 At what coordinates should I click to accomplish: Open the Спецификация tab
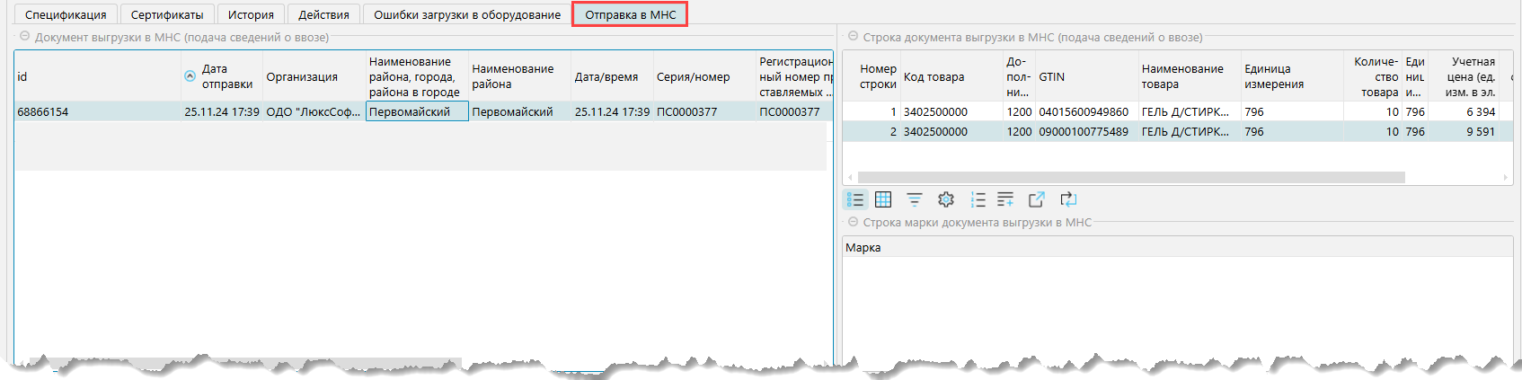[65, 14]
